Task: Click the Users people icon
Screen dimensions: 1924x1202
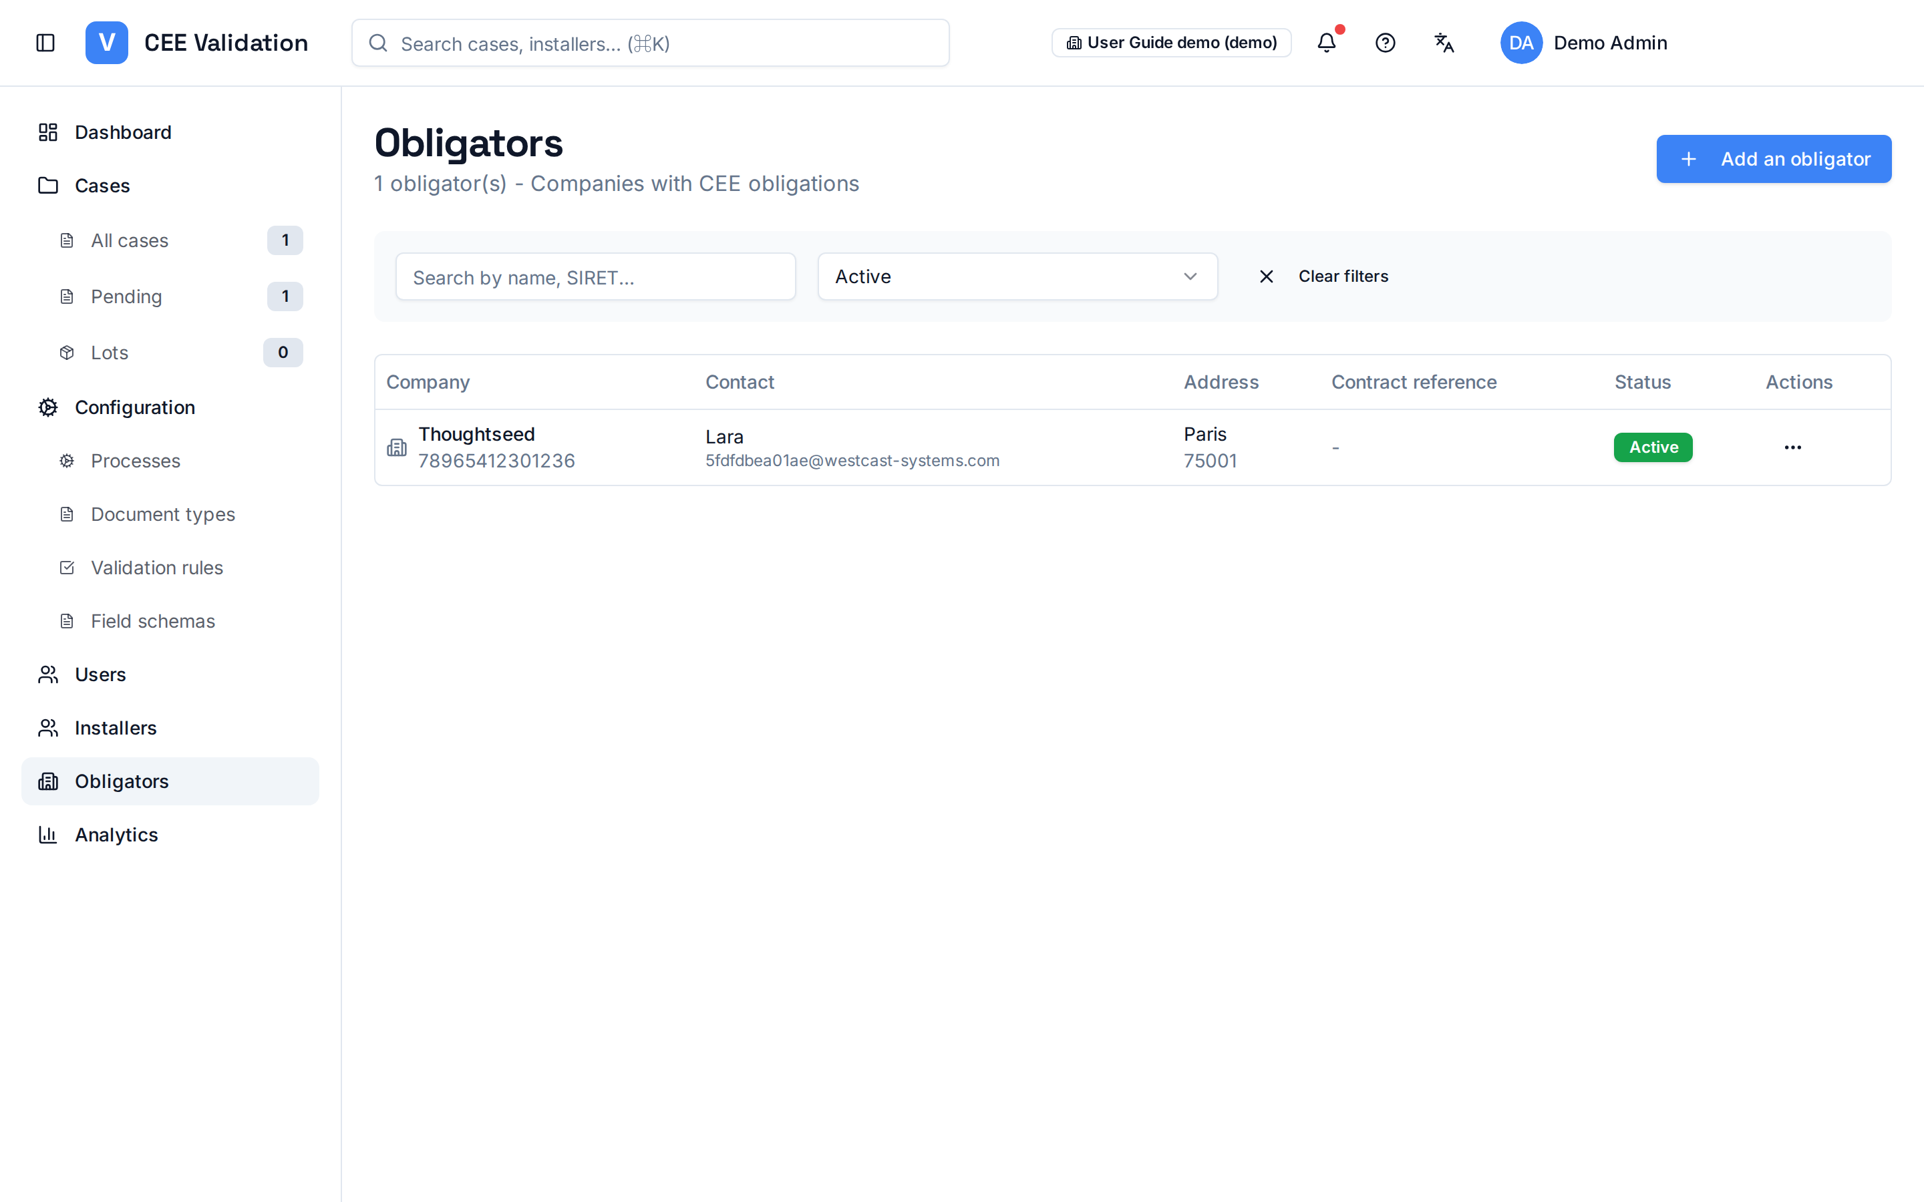Action: [x=49, y=674]
